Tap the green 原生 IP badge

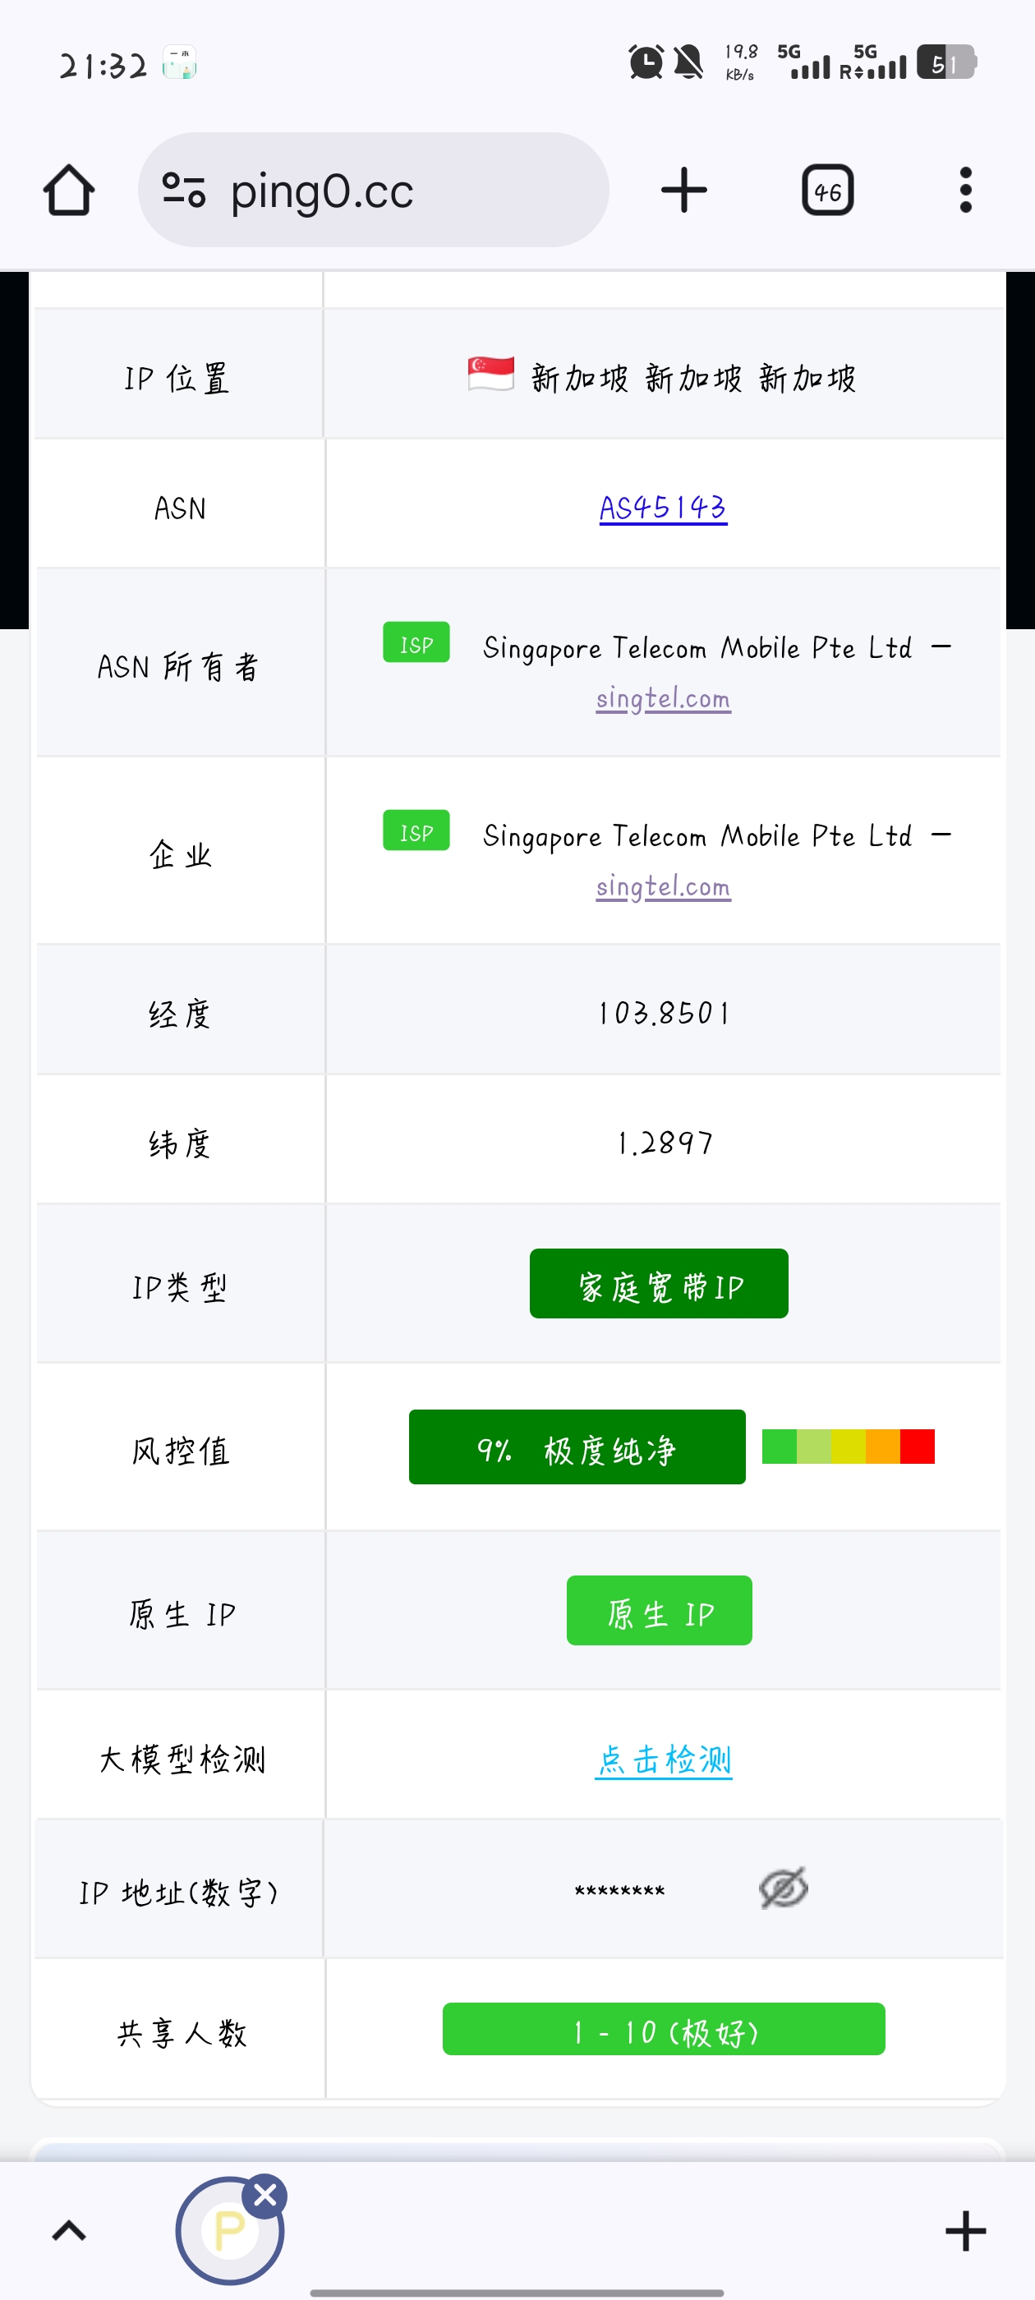[x=658, y=1610]
